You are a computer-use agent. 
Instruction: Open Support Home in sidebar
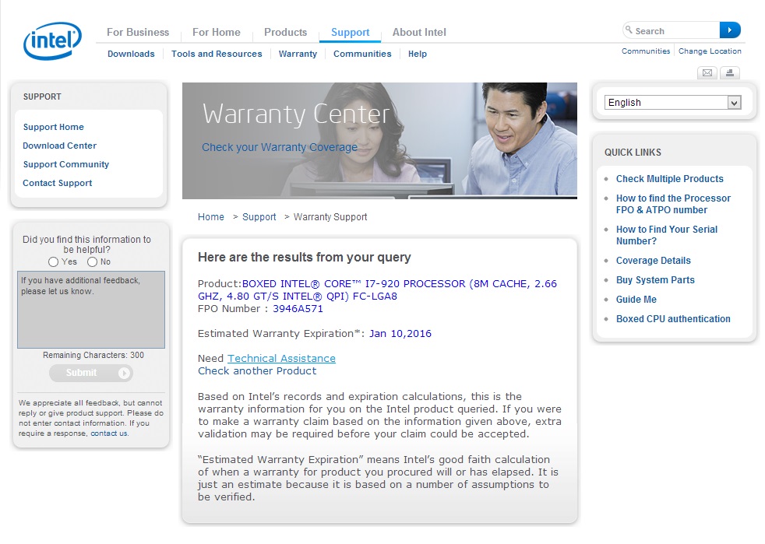(x=54, y=127)
